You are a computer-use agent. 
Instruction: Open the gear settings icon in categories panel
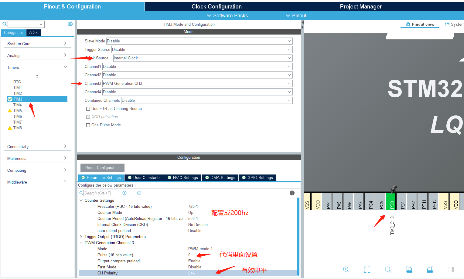[x=70, y=24]
